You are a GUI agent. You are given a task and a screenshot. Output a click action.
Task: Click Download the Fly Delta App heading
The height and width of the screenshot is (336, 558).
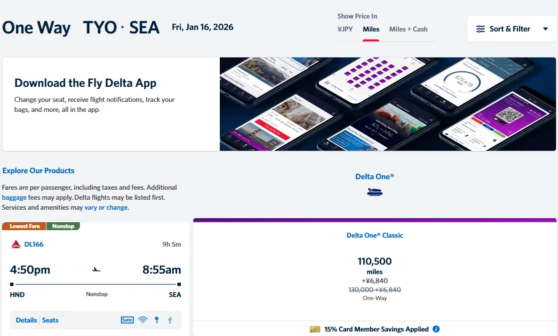pyautogui.click(x=85, y=83)
